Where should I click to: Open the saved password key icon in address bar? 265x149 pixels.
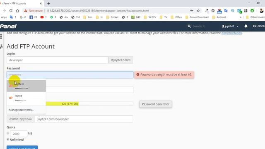[x=192, y=11]
